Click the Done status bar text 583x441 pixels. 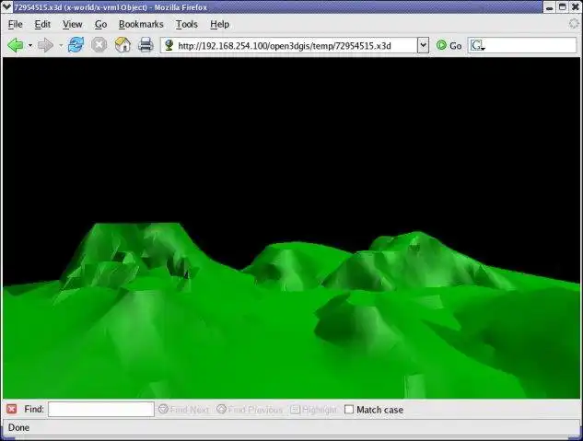18,427
